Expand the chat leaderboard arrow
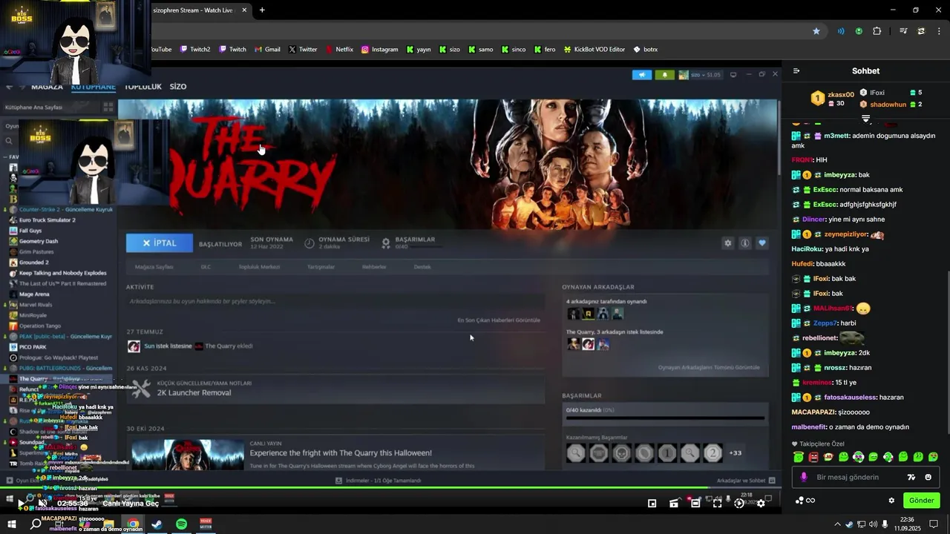The image size is (950, 534). tap(865, 119)
